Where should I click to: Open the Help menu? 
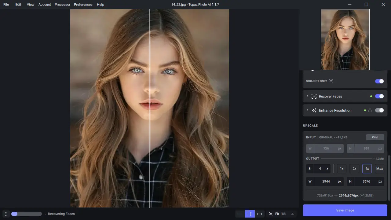(x=100, y=5)
